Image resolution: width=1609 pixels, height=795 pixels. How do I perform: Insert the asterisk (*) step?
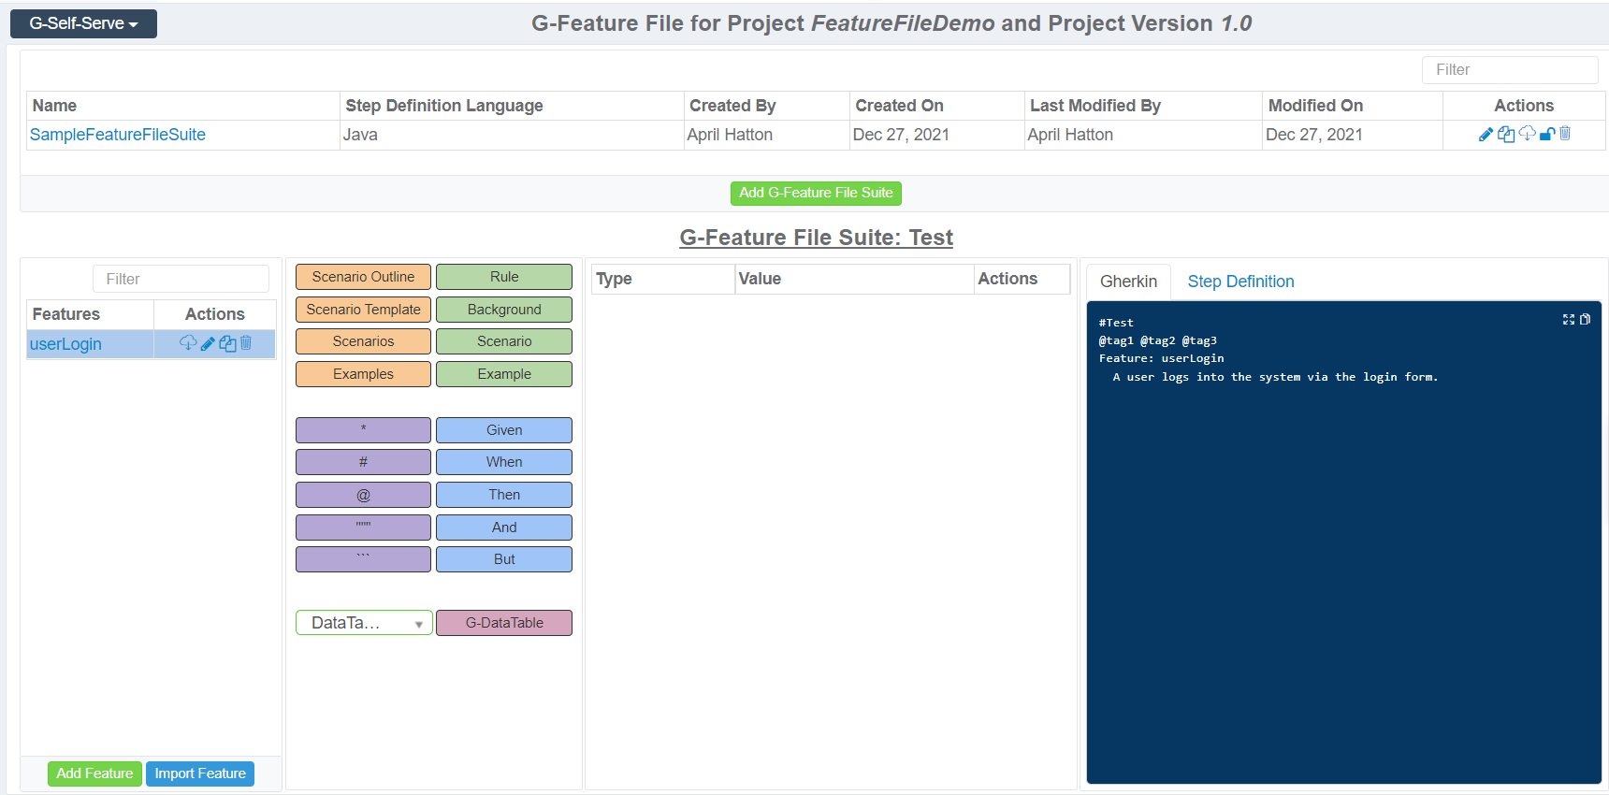coord(363,430)
